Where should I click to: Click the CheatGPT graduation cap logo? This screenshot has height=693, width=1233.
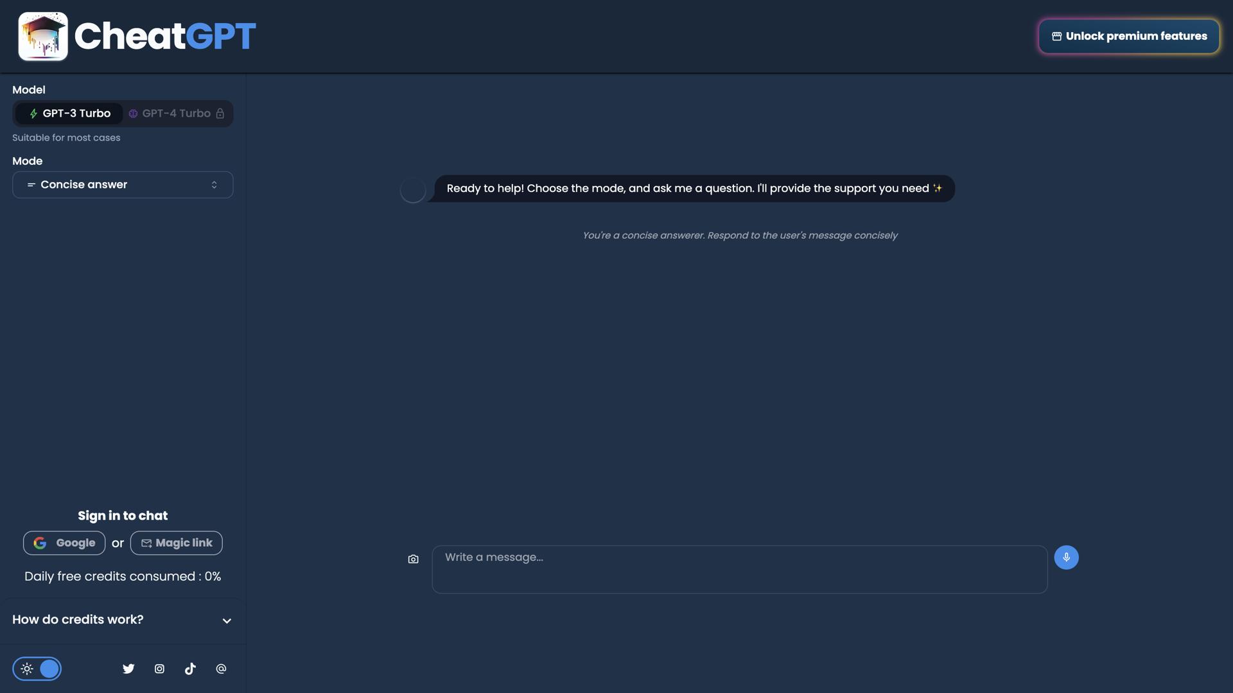click(43, 36)
